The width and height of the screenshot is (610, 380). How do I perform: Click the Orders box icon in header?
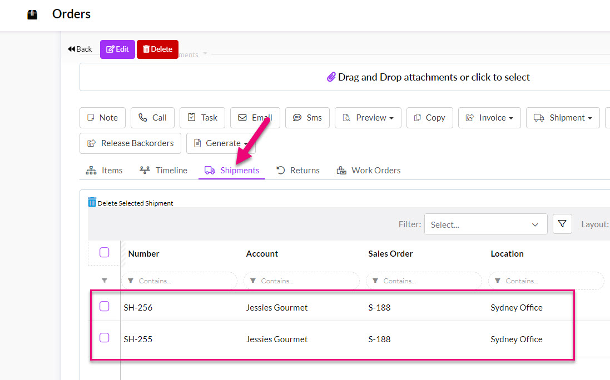tap(33, 15)
